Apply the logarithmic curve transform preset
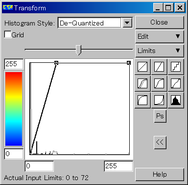This screenshot has width=188, height=185. pyautogui.click(x=142, y=100)
